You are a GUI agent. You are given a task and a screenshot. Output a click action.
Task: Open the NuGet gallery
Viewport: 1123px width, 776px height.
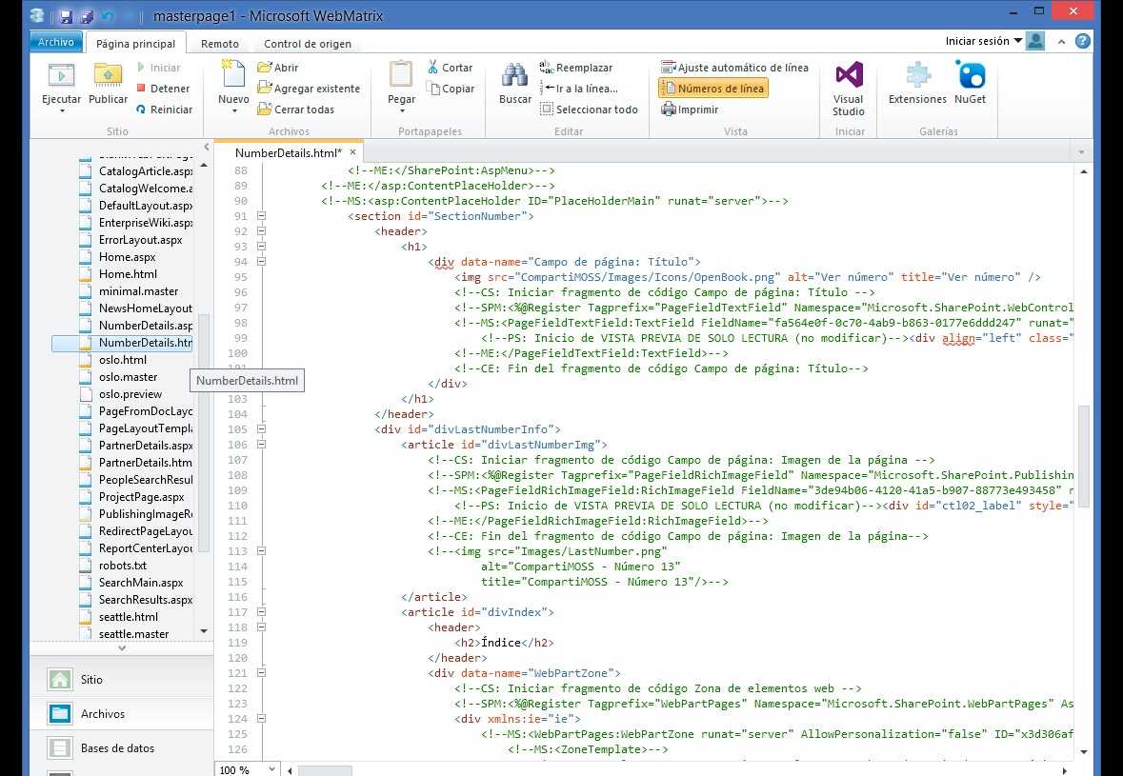click(971, 83)
